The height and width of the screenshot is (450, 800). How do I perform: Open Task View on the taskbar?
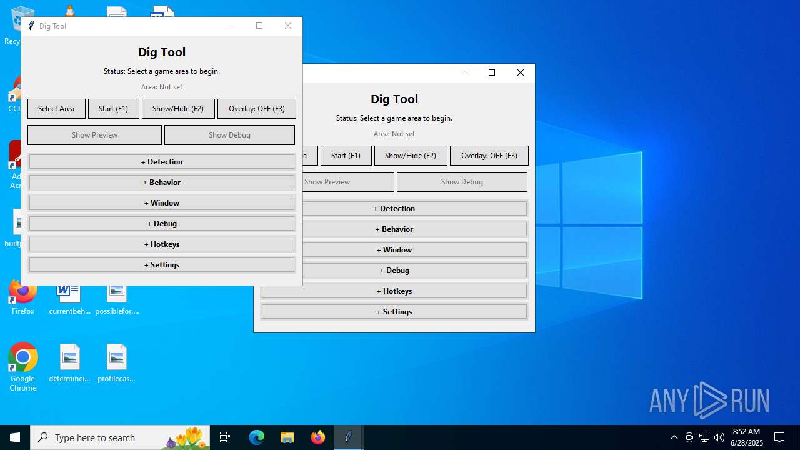[225, 437]
